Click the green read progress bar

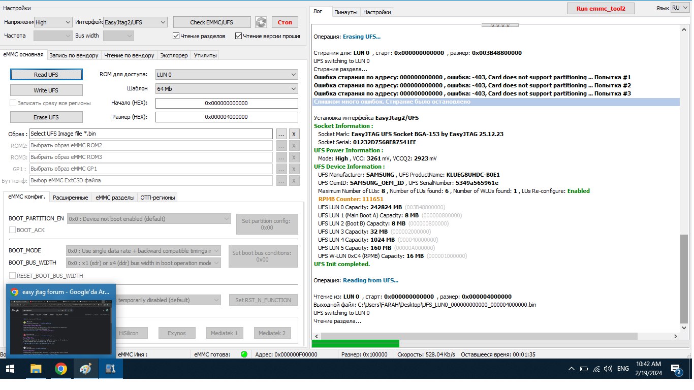(355, 344)
